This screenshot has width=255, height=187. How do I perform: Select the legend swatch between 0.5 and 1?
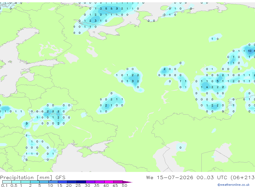(16, 182)
